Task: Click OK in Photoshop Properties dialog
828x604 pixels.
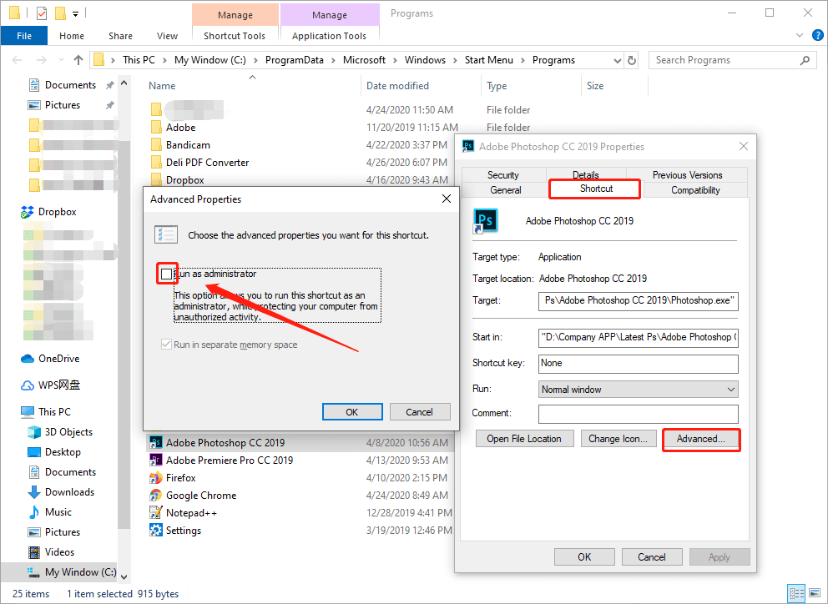Action: click(584, 557)
